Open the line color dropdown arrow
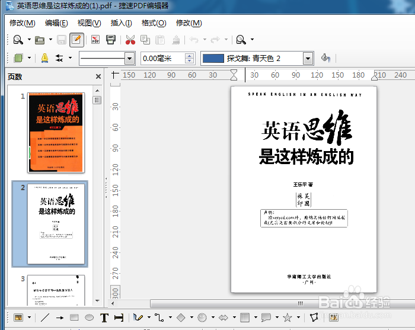This screenshot has height=330, width=415. point(308,59)
